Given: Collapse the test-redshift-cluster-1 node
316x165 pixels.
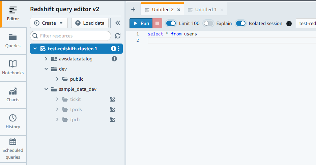Looking at the screenshot, I should pos(35,49).
